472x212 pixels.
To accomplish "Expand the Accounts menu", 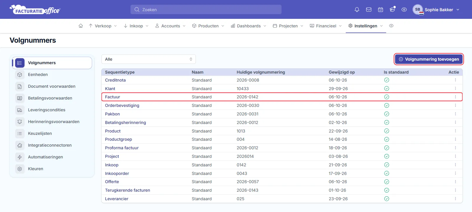I will 171,26.
